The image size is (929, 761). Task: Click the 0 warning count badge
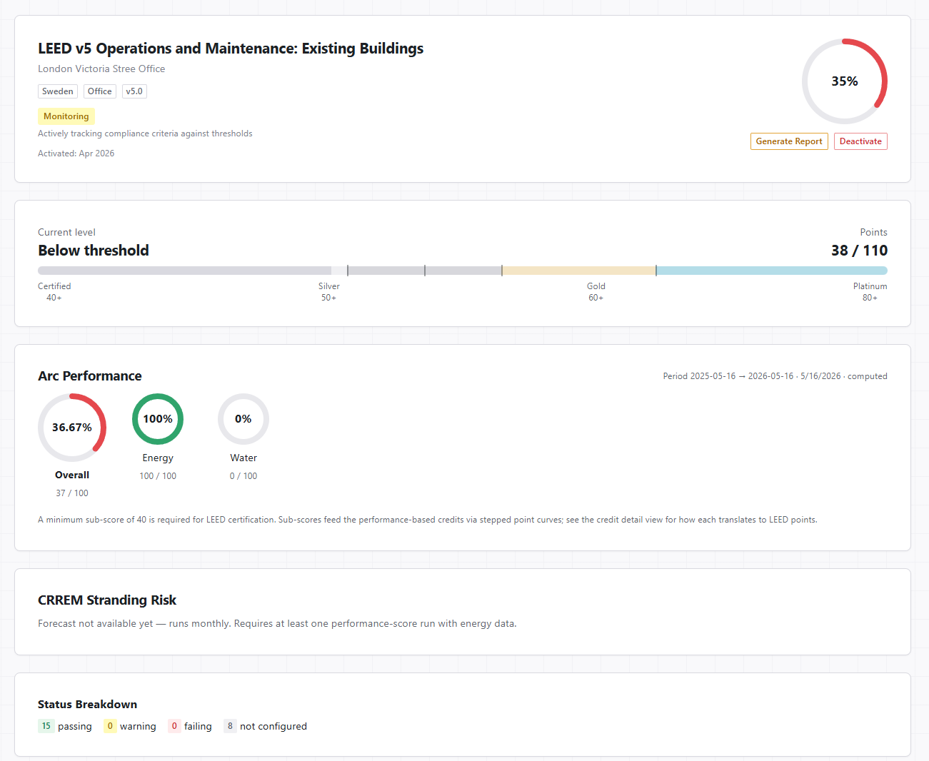coord(110,726)
